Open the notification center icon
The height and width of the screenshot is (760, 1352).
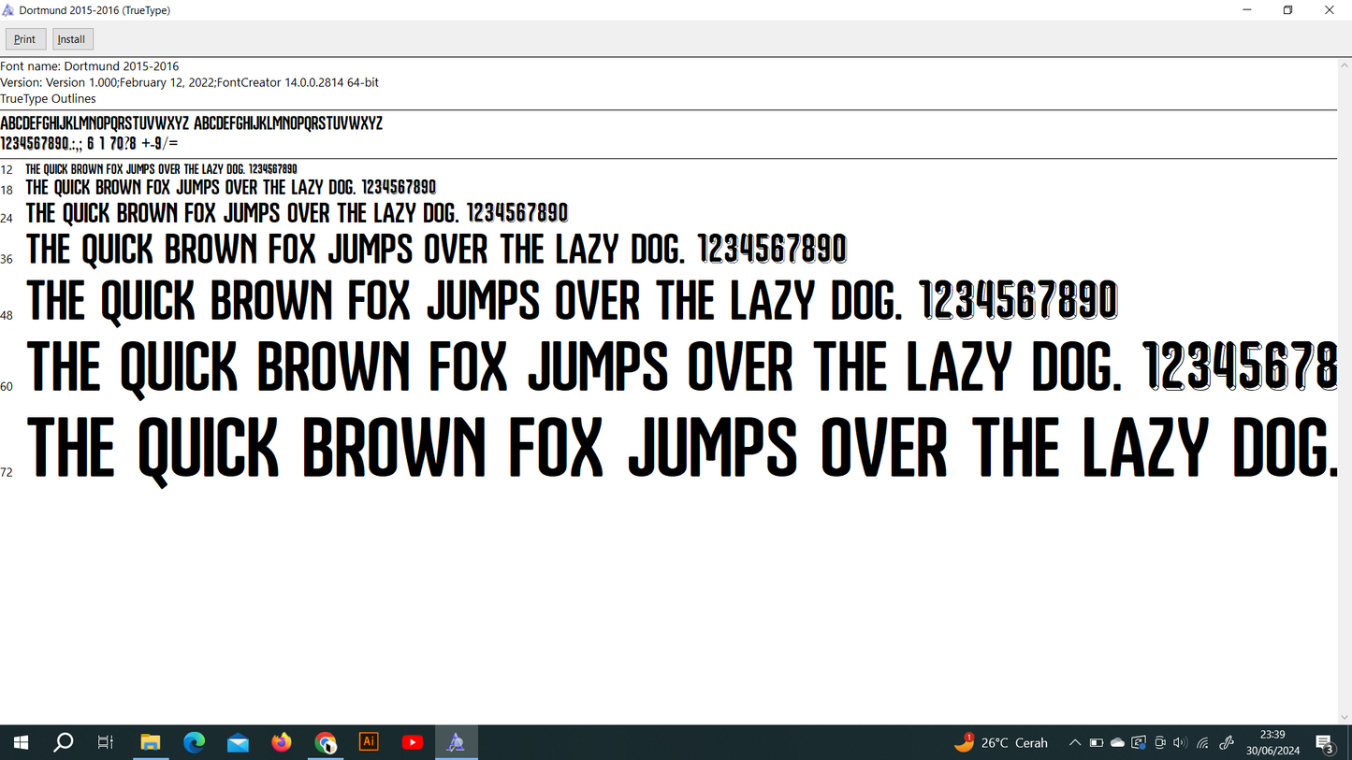pos(1325,743)
